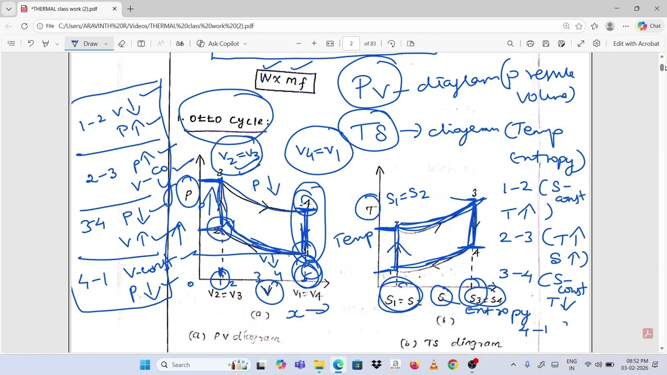This screenshot has width=667, height=375.
Task: Select the Erase tool
Action: click(x=122, y=44)
